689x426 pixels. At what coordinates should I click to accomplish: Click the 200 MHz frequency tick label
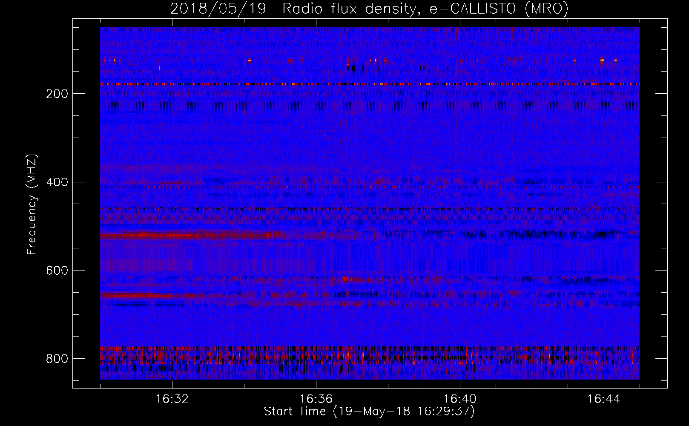[57, 94]
